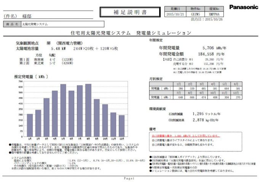Click the 29,260 円/年 self-consumption value

214,60
